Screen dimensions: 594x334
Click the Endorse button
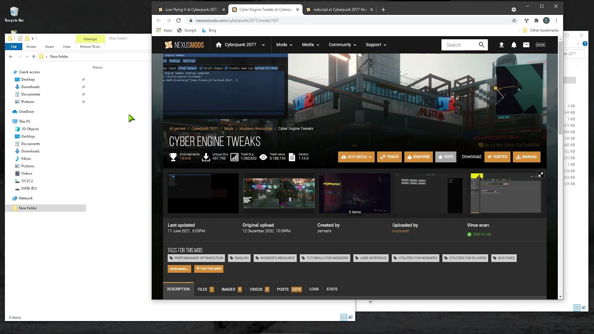(419, 157)
